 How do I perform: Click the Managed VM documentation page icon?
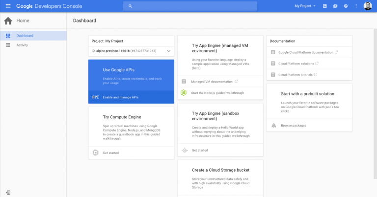coord(184,82)
